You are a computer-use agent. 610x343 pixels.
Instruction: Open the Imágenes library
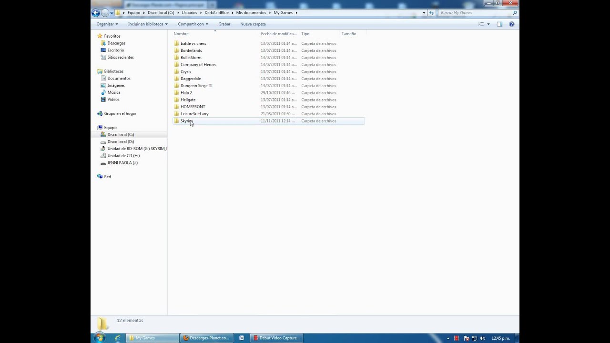116,85
